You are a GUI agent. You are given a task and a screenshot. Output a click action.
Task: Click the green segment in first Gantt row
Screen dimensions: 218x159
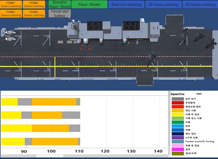coord(79,102)
